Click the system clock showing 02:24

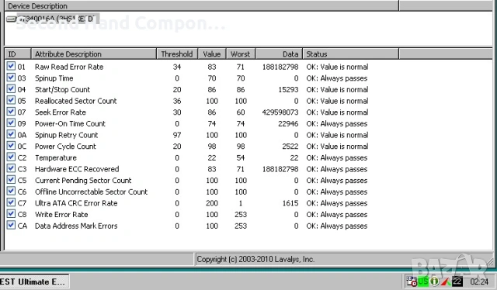point(479,281)
